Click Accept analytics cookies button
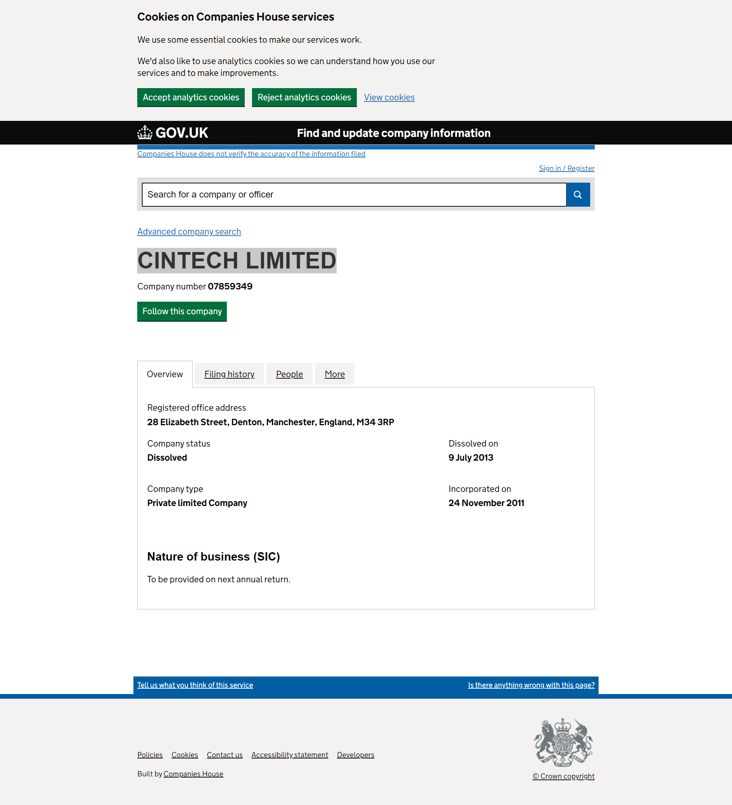Screen dimensions: 732x805 pyautogui.click(x=191, y=98)
